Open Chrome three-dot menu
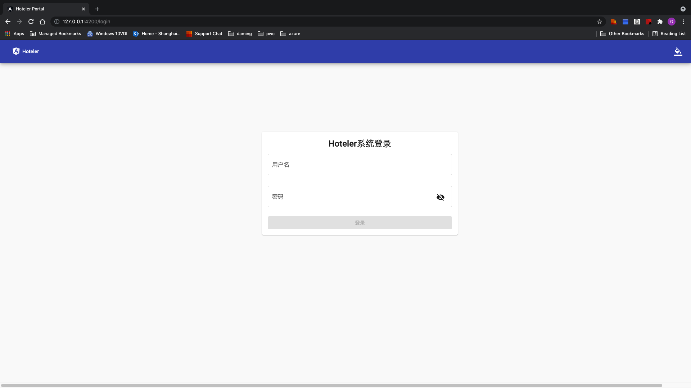This screenshot has height=388, width=691. 683,22
